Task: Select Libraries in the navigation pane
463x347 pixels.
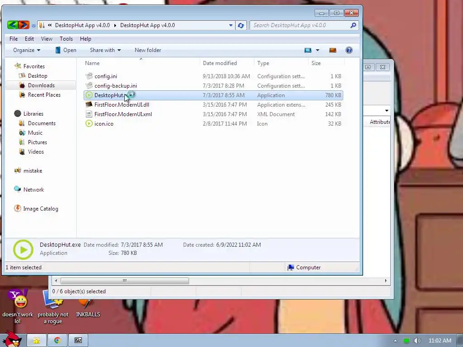Action: pos(33,113)
